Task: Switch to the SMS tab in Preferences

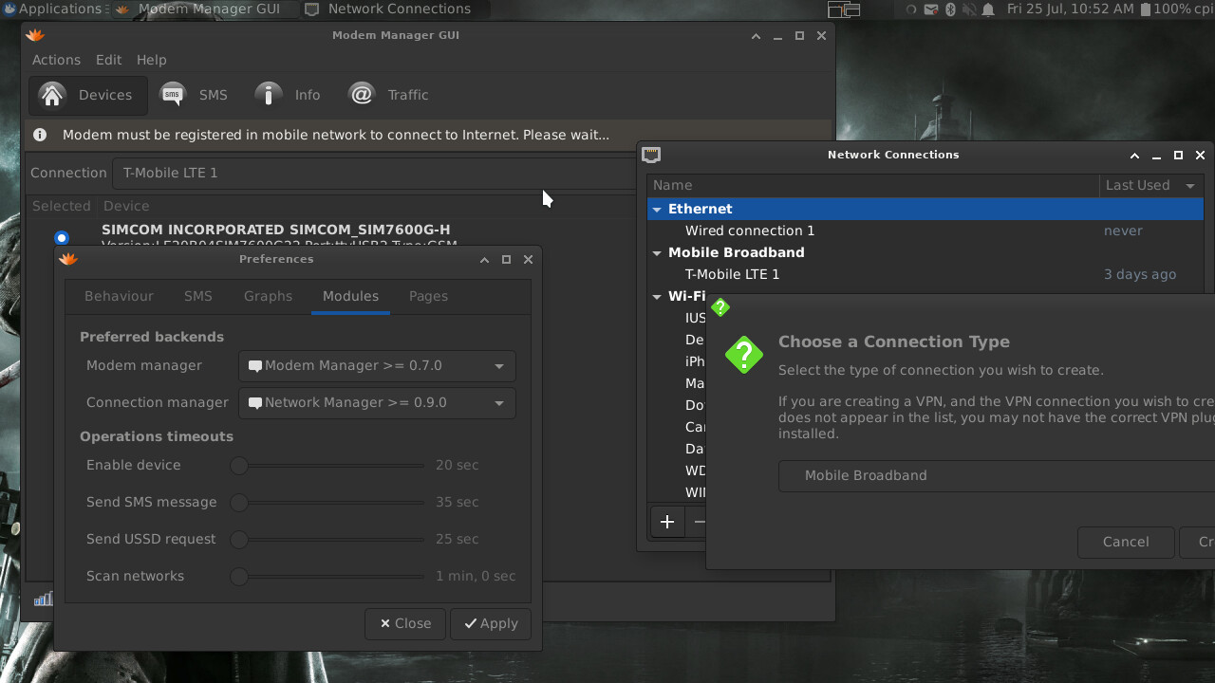Action: point(198,296)
